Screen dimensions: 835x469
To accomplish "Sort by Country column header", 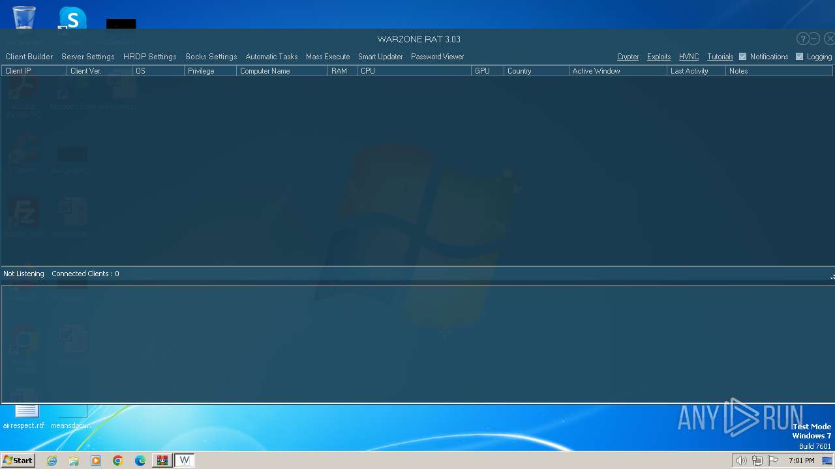I will (x=536, y=71).
